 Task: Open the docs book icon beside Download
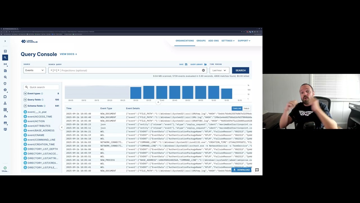(x=257, y=170)
